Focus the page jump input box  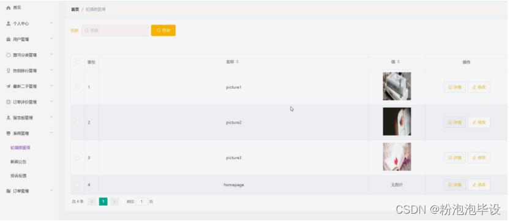coord(141,201)
